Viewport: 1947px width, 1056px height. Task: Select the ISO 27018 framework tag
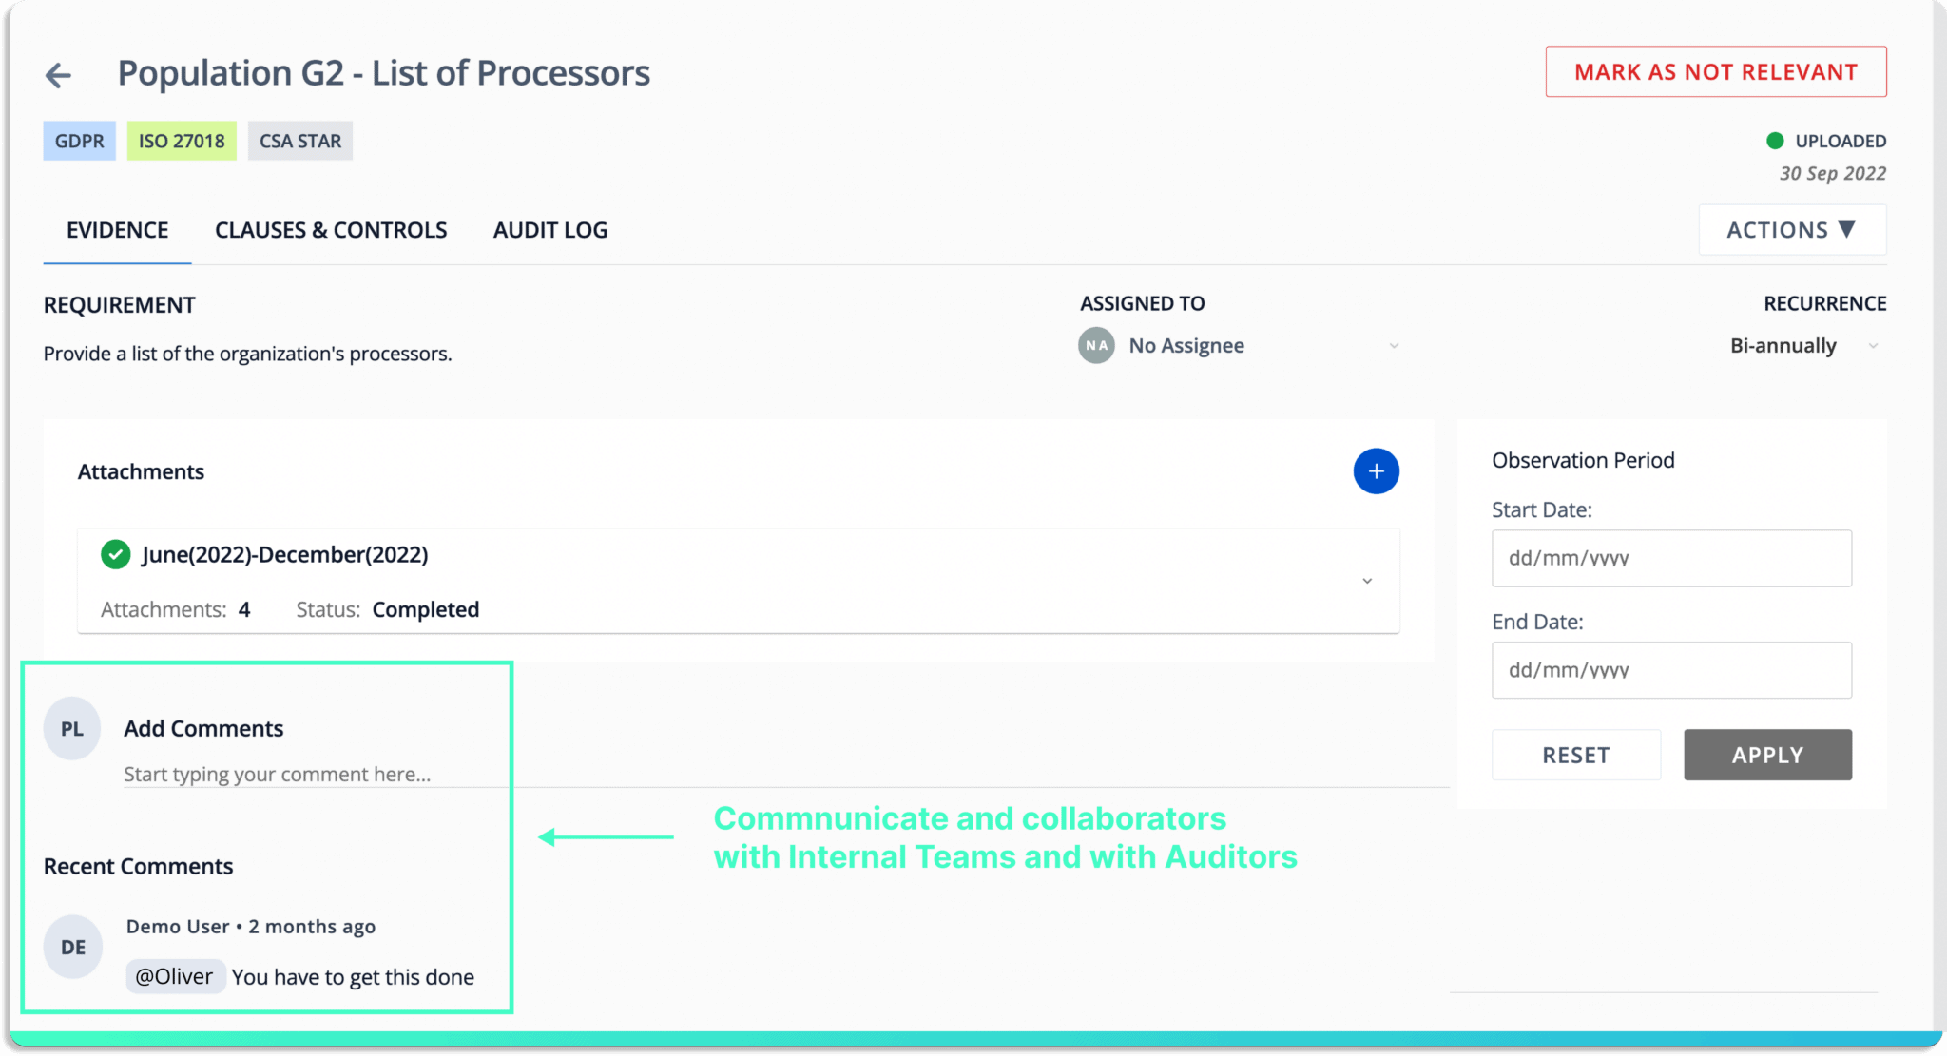click(182, 141)
